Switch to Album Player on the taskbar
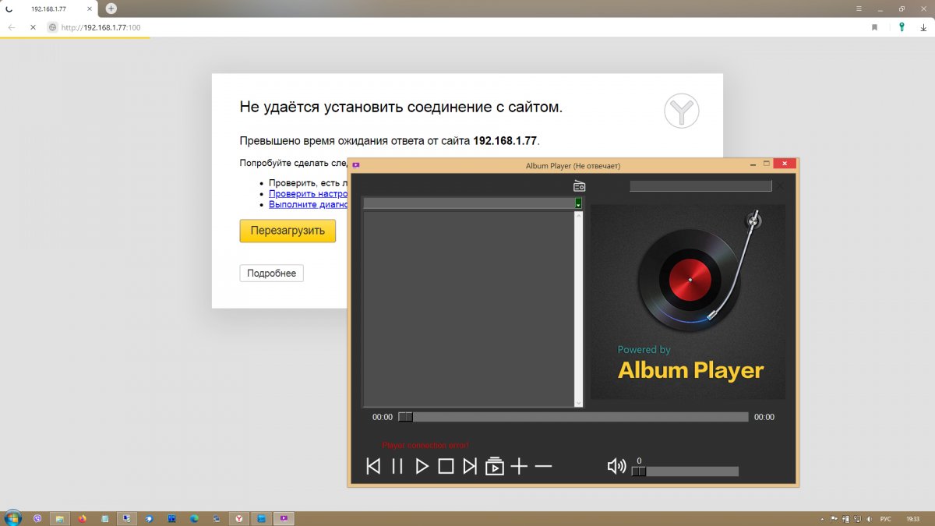 coord(284,518)
